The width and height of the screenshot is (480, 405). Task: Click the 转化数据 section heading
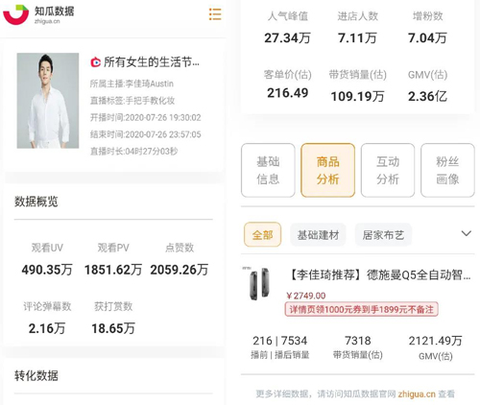tap(36, 375)
